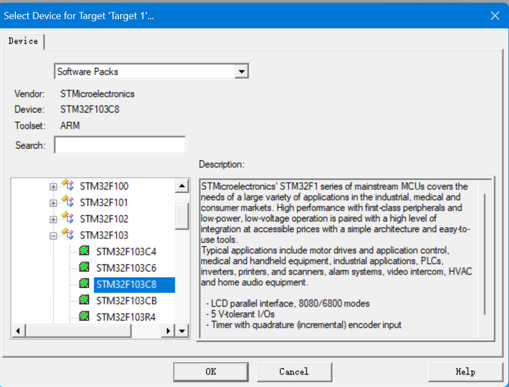Expand the STM32F102 tree node
Screen dimensions: 509x387
(53, 219)
